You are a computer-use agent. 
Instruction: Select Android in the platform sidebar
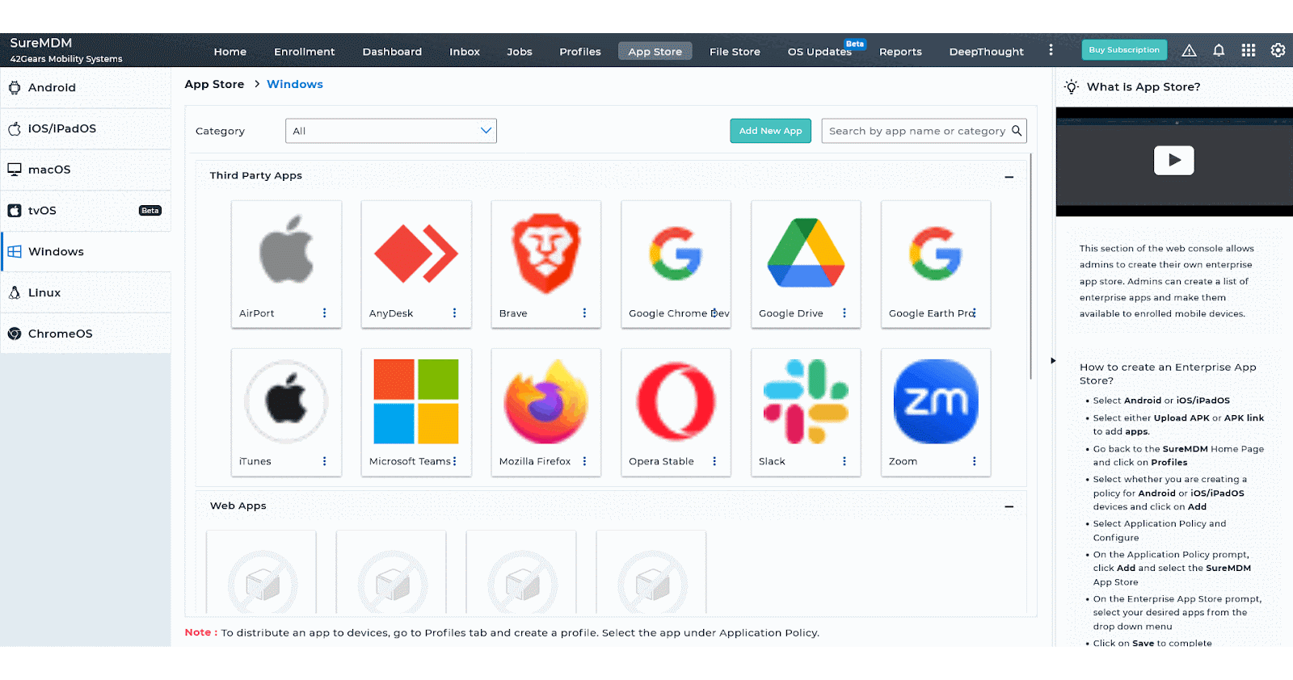[86, 87]
